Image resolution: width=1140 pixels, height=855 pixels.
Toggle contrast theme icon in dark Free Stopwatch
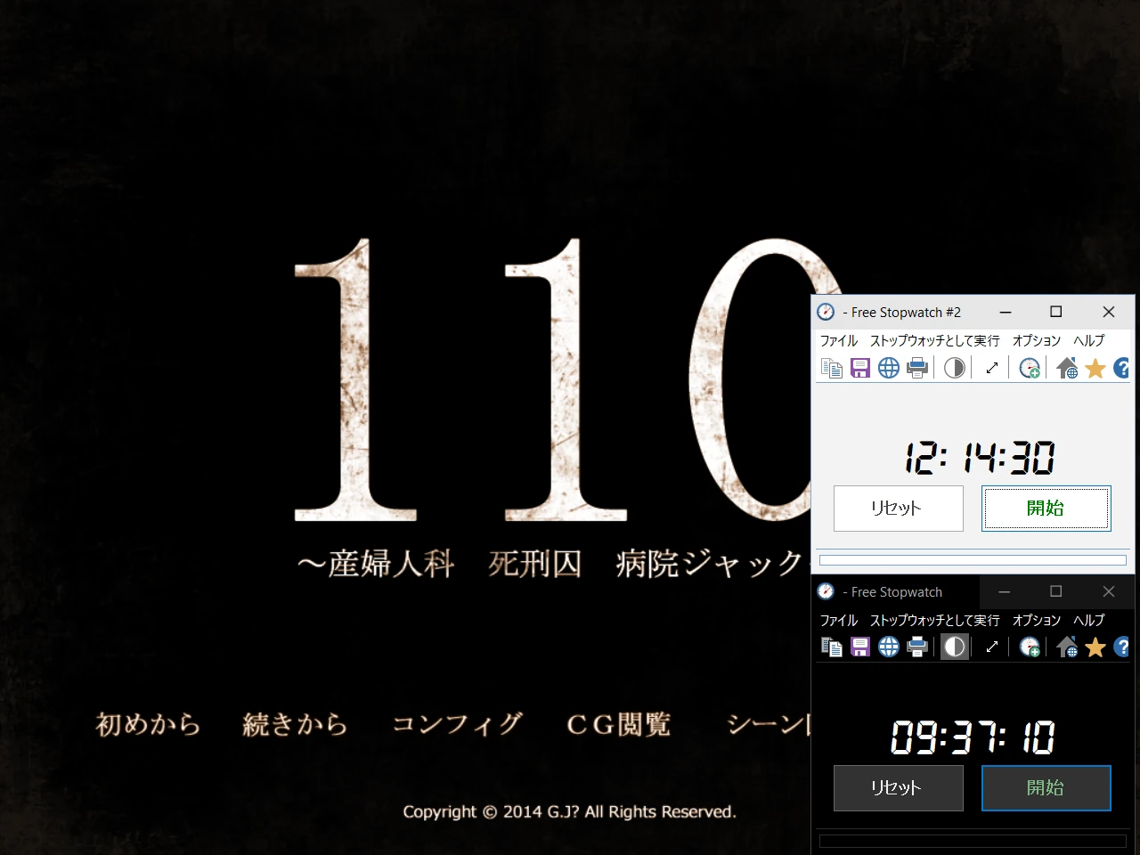pyautogui.click(x=954, y=647)
